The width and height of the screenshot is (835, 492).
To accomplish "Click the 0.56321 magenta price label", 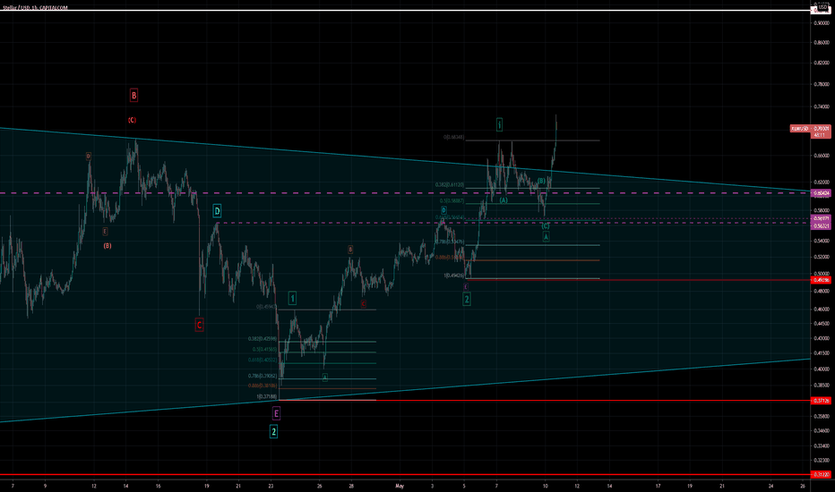I will tap(821, 225).
